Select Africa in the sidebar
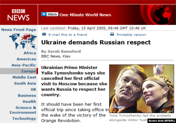This screenshot has height=123, width=176. (30, 53)
